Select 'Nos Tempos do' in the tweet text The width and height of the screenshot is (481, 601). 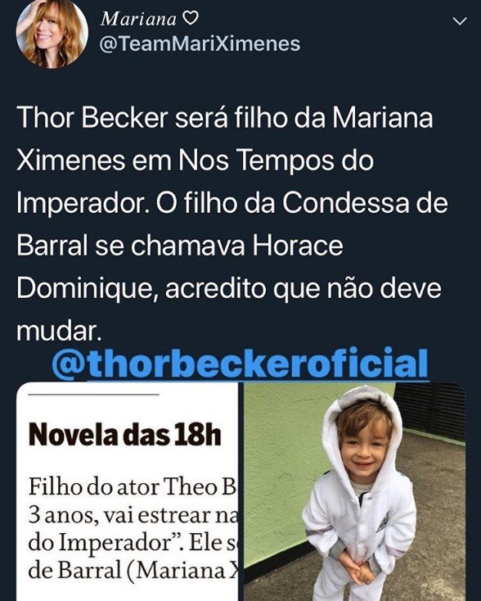point(275,160)
